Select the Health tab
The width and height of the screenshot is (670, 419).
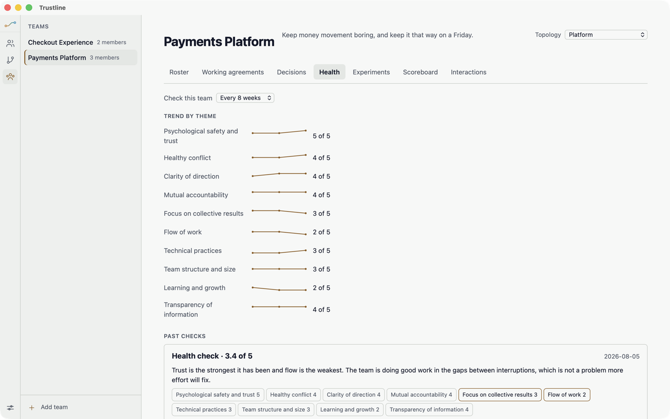click(329, 72)
